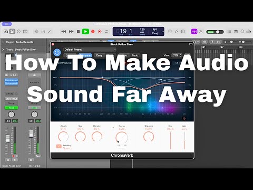The image size is (253, 190).
Task: Open Group slot on Stock Police Siren strip
Action: 12,103
